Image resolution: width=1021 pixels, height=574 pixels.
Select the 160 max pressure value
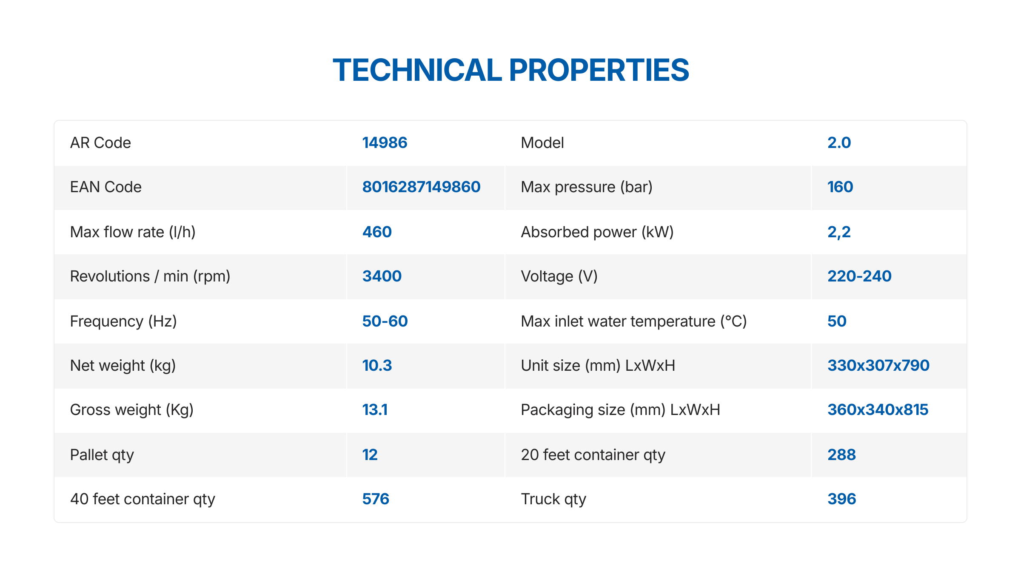coord(840,187)
